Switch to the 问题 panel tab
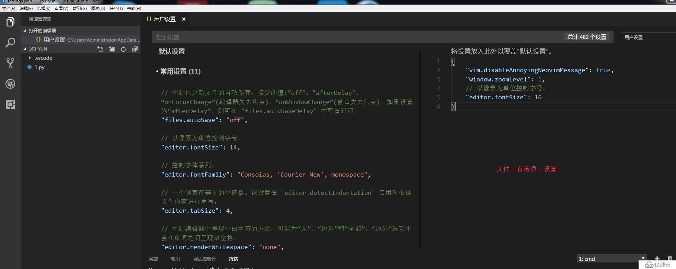Viewport: 676px width, 269px height. coord(153,259)
